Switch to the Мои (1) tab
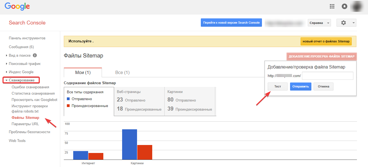 click(83, 72)
